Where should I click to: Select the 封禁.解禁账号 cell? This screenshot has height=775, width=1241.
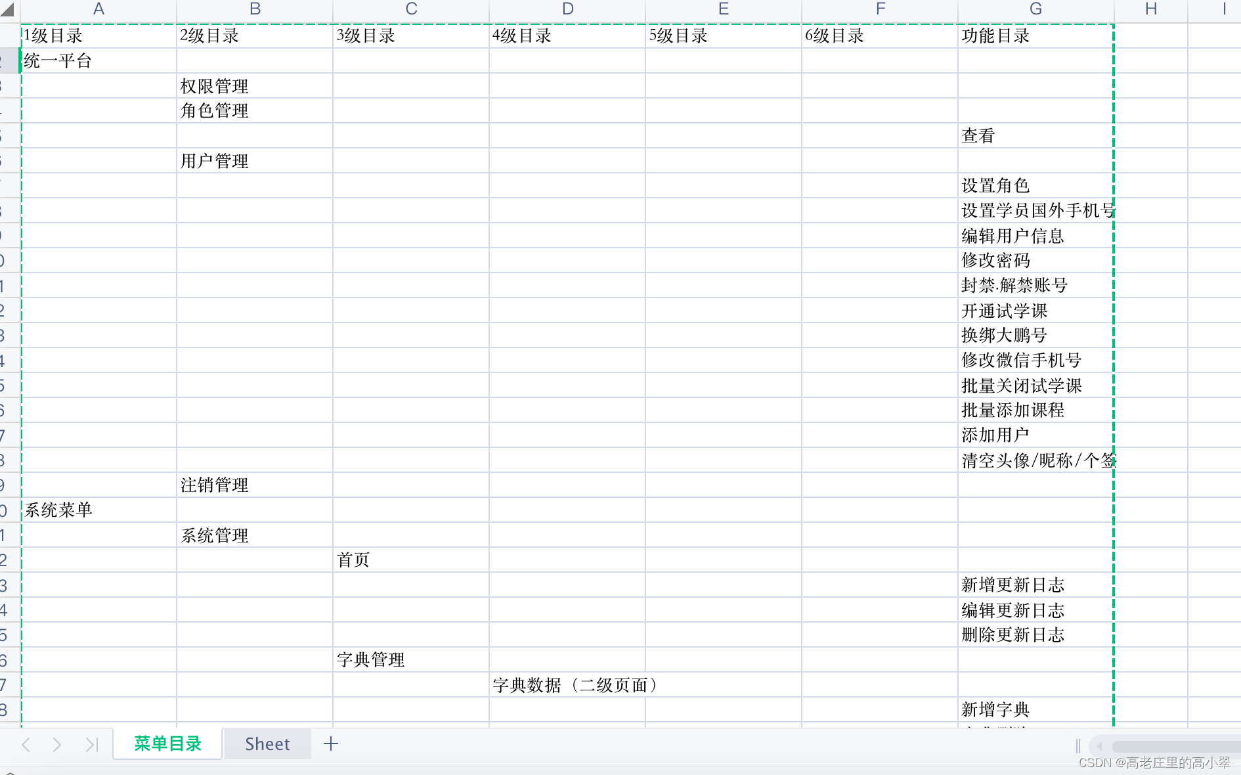coord(1036,286)
